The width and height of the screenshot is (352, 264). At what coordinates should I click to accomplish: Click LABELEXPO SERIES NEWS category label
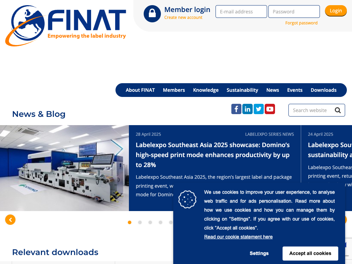pos(269,134)
